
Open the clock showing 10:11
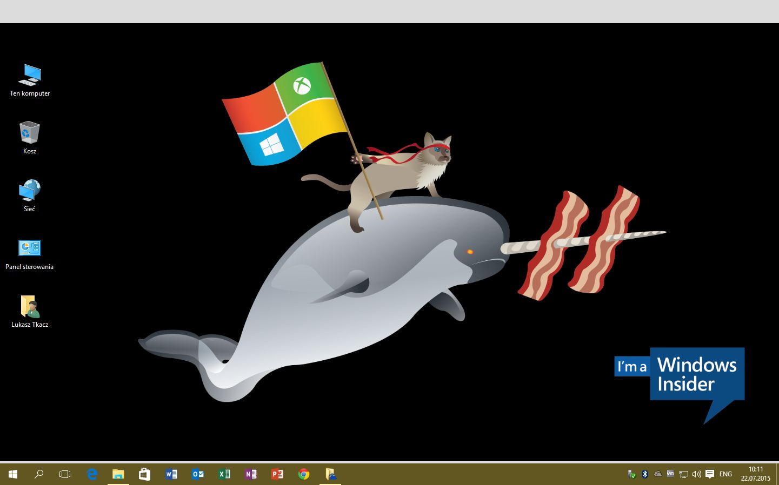755,474
